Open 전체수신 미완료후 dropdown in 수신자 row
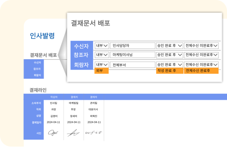The height and width of the screenshot is (147, 227). pos(201,46)
